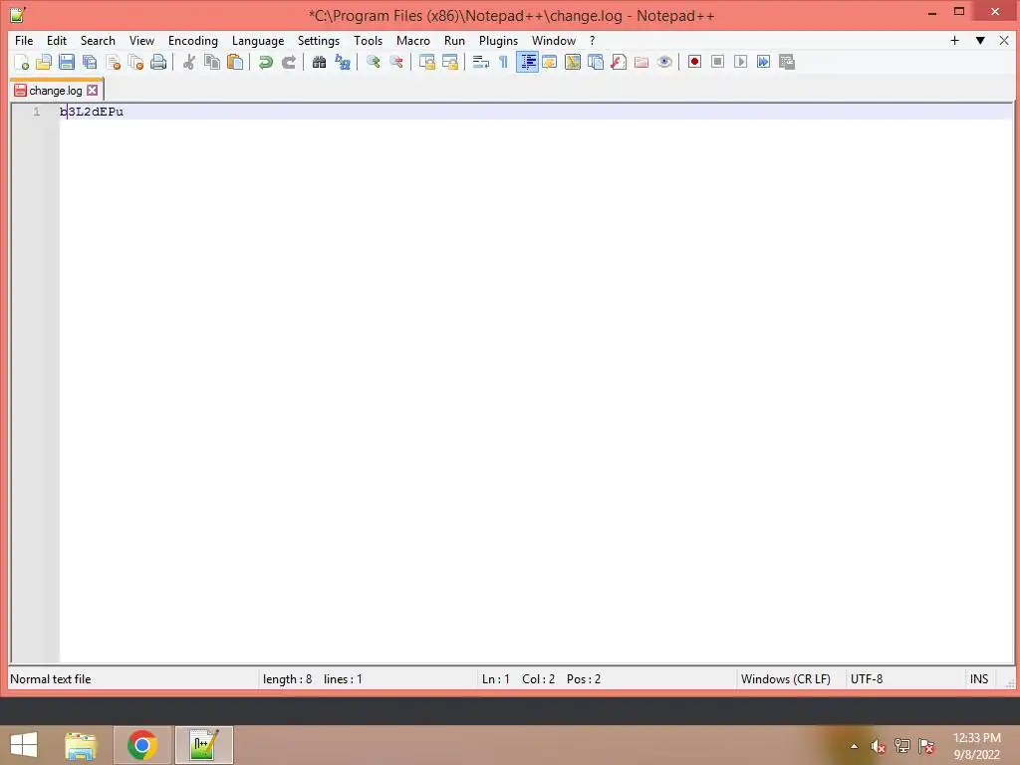The height and width of the screenshot is (765, 1020).
Task: Toggle synchronize horizontal scrolling icon
Action: [x=449, y=62]
